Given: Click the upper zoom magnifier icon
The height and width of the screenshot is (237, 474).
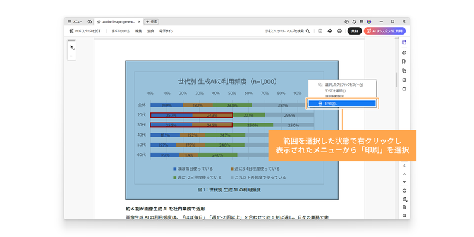Looking at the screenshot, I should point(404,207).
